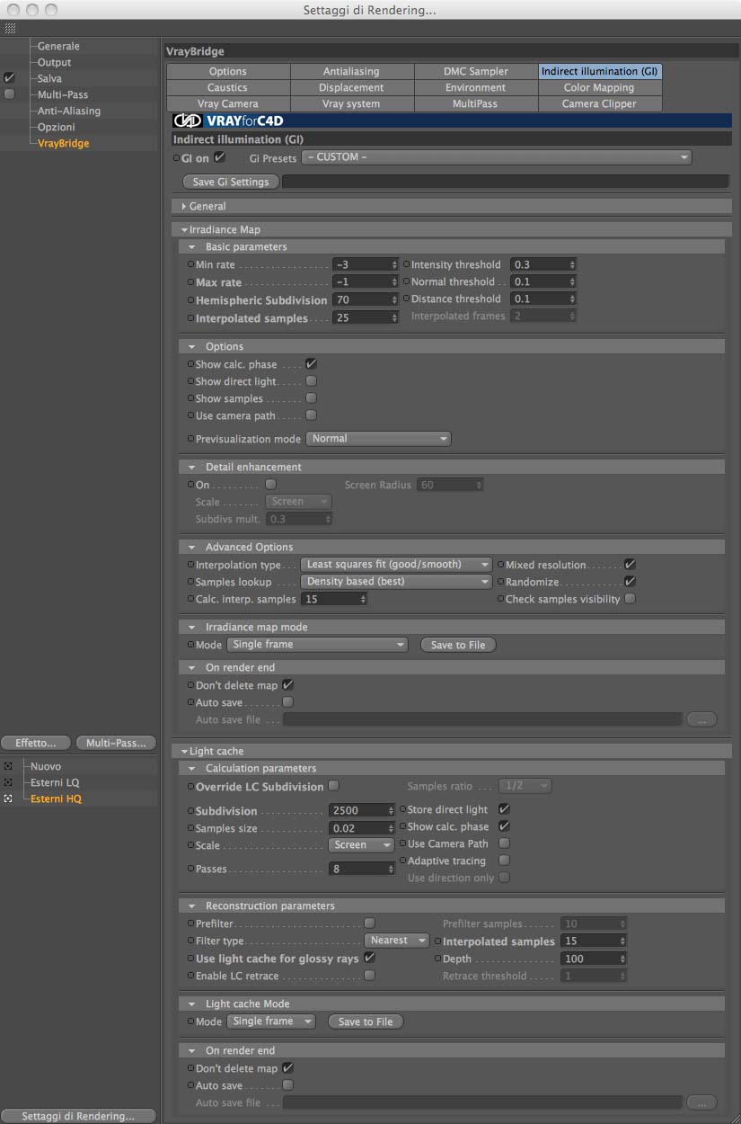
Task: Toggle the GI on checkbox
Action: (219, 157)
